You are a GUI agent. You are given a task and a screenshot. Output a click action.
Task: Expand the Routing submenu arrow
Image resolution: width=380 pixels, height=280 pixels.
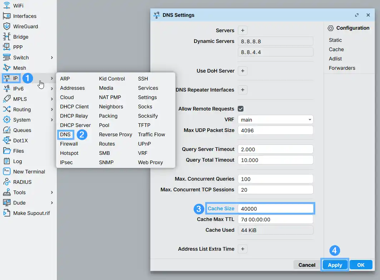[x=51, y=109]
